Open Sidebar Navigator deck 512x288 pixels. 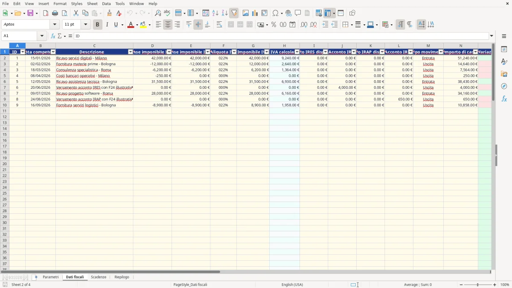coord(504,86)
